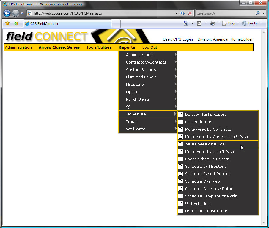Screen dimensions: 269x228
Task: Open the Airoso Classic Series menu
Action: [x=59, y=47]
